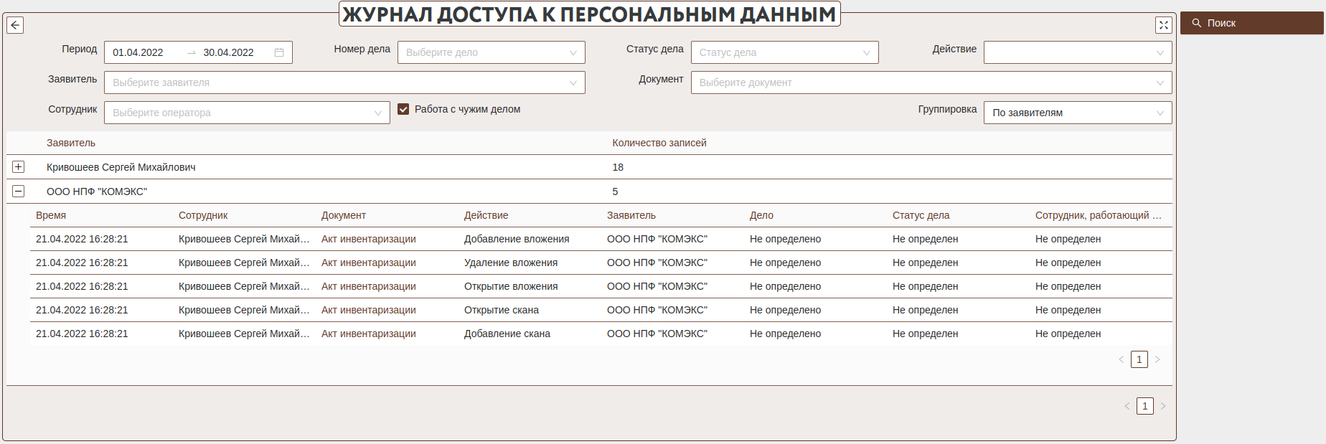This screenshot has width=1326, height=444.
Task: Change Группировка from По заявителям
Action: (1077, 113)
